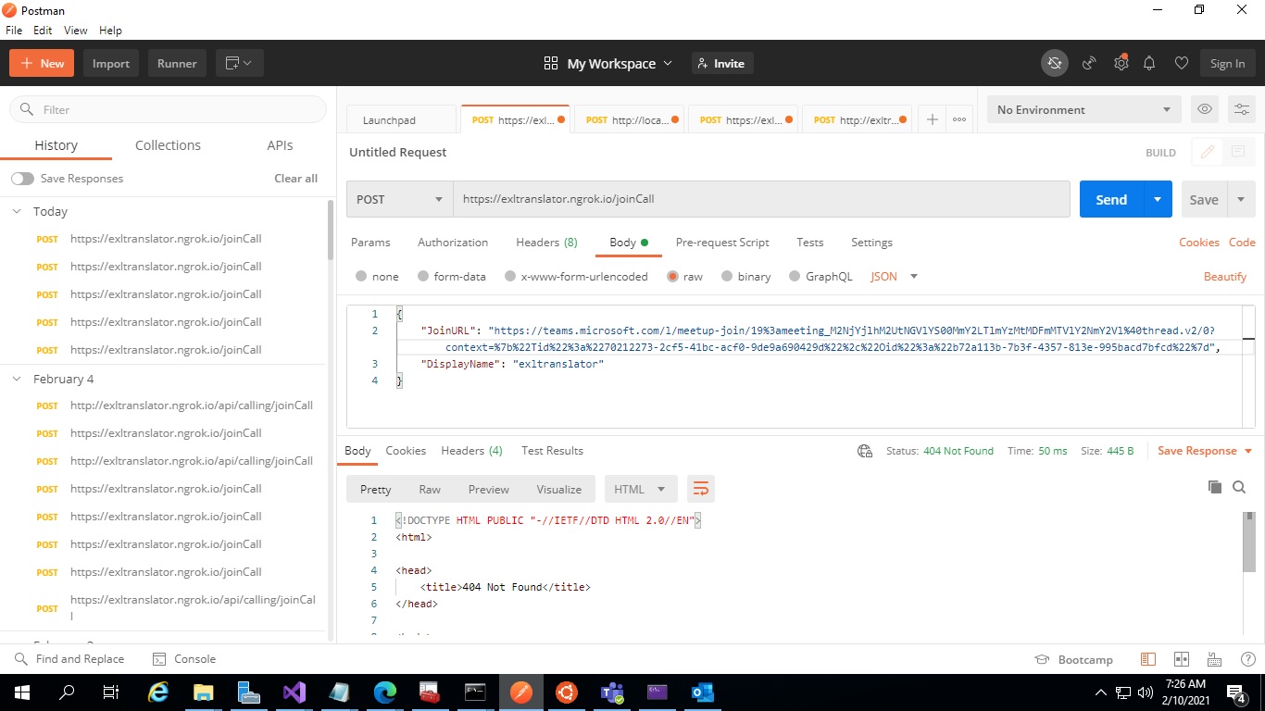Open the Code link

click(1242, 243)
